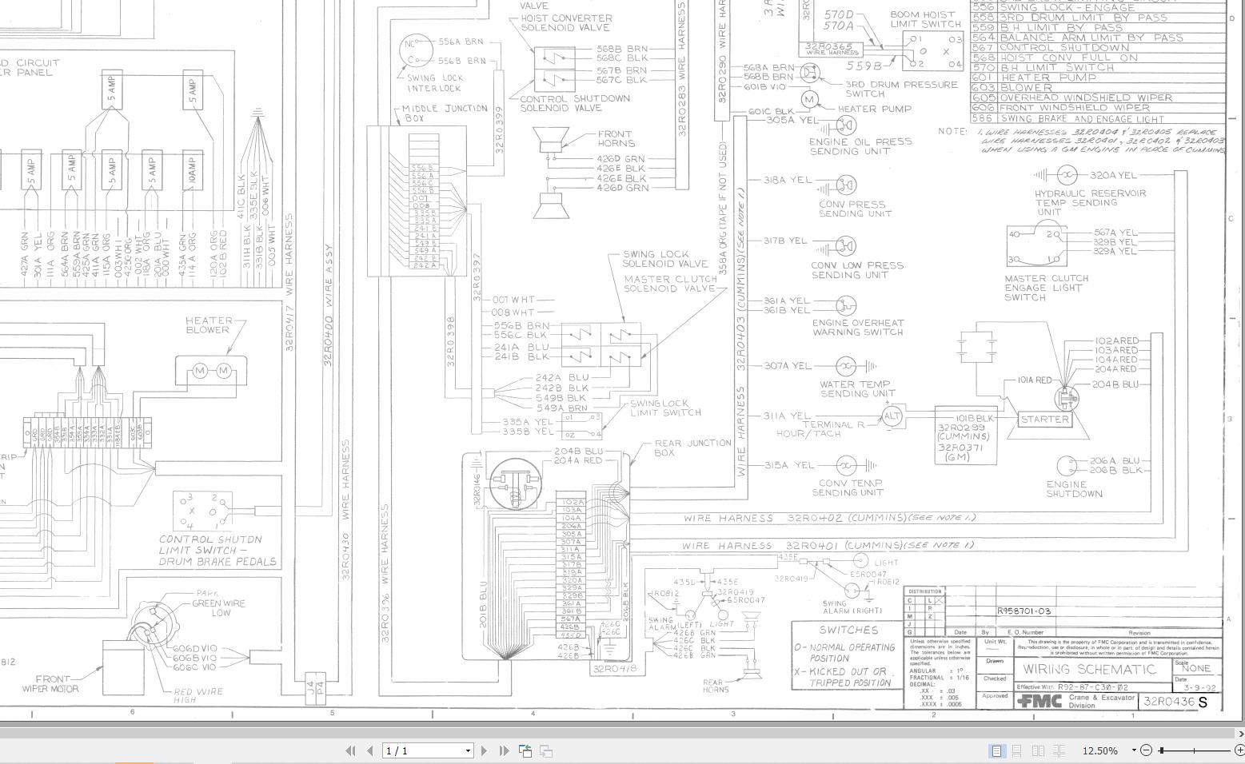Screen dimensions: 1245x764
Task: Click the MIDDLE JUNCTION BOX label
Action: pos(444,113)
